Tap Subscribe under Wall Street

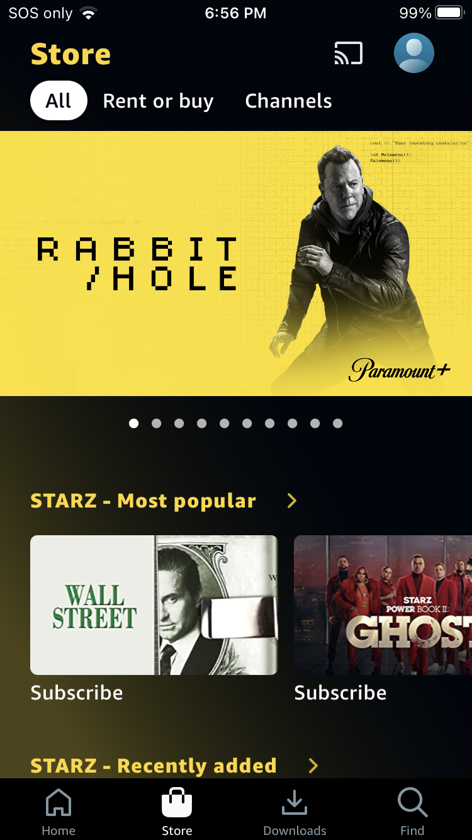[x=77, y=693]
